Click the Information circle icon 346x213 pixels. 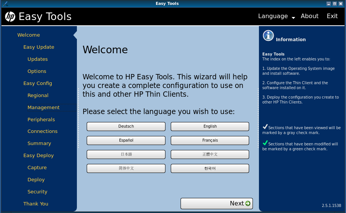tap(268, 35)
